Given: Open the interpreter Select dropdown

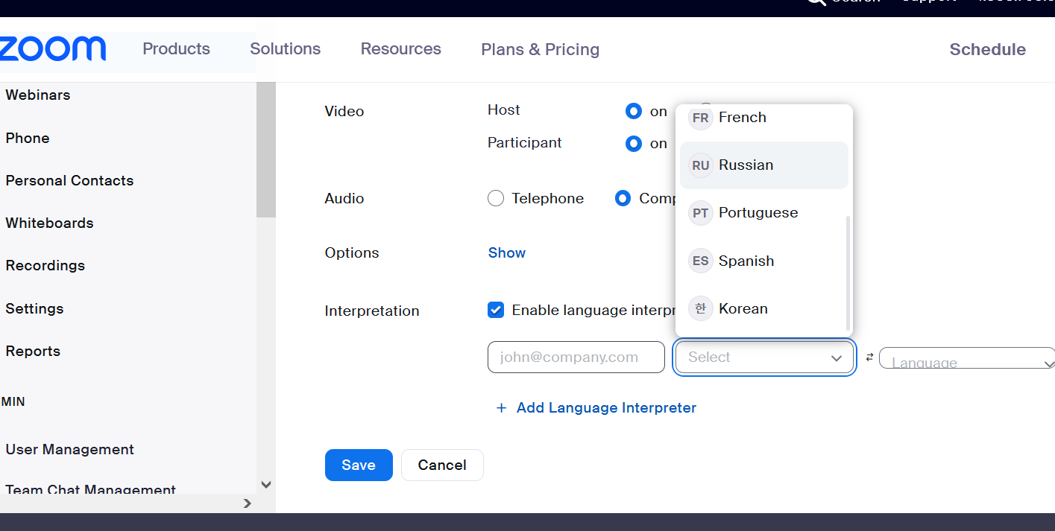Looking at the screenshot, I should 763,357.
